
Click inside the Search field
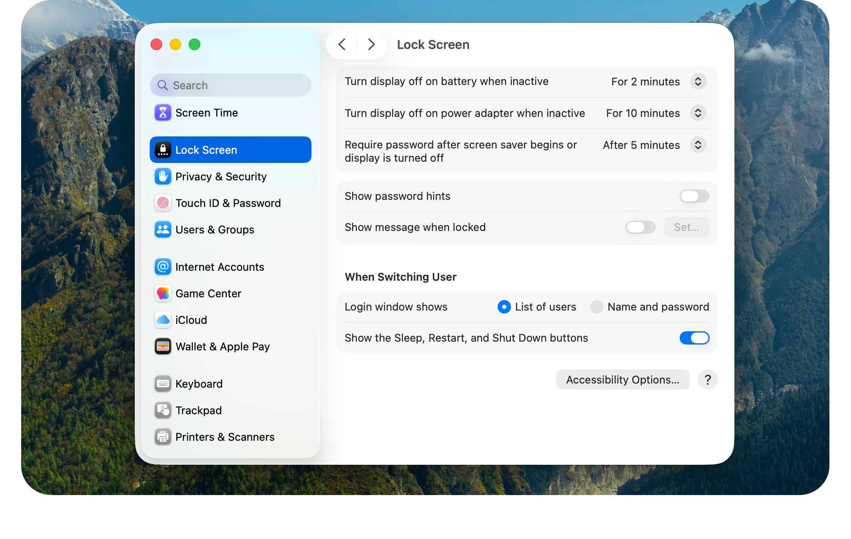click(231, 85)
